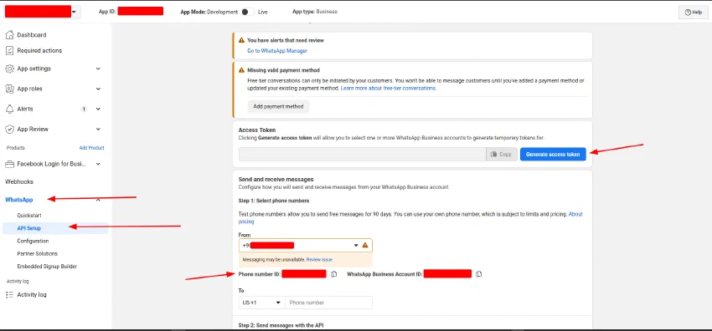Click the App settings gear icon
Image resolution: width=712 pixels, height=331 pixels.
[9, 69]
